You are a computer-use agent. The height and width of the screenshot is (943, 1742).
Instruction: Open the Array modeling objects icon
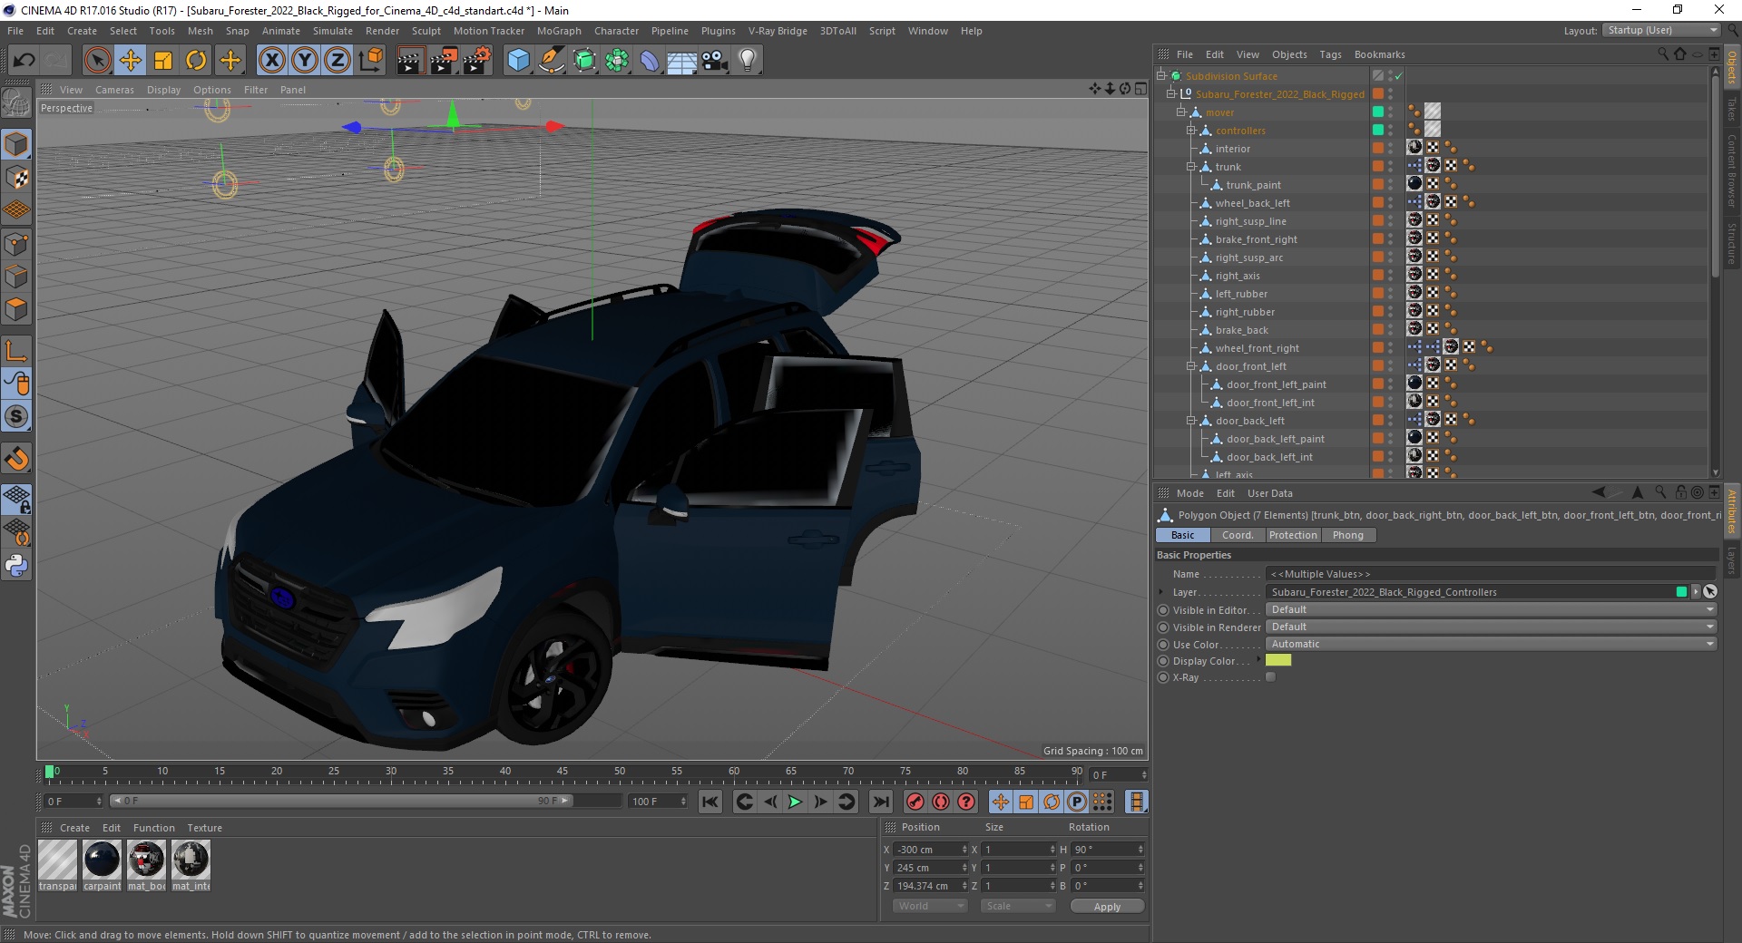(617, 61)
